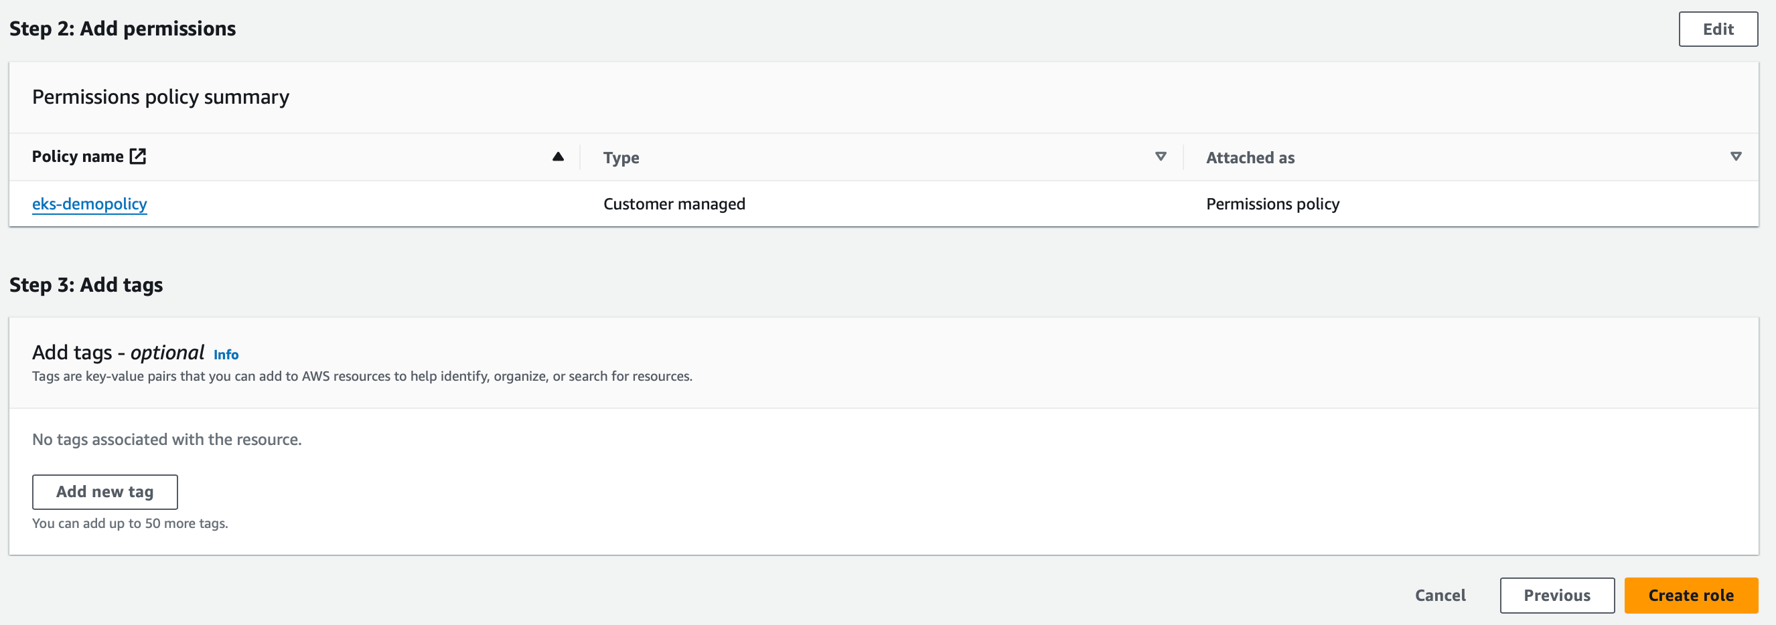Sort by Policy name ascending arrow
The image size is (1776, 625).
click(x=558, y=157)
